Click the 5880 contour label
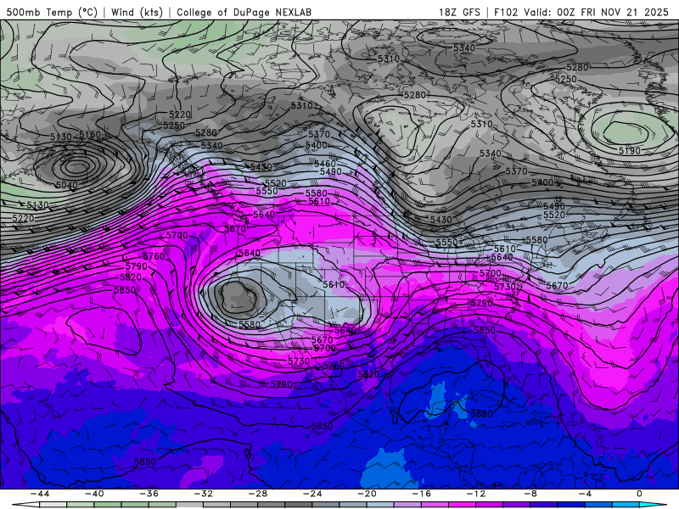679x509 pixels. click(x=481, y=414)
